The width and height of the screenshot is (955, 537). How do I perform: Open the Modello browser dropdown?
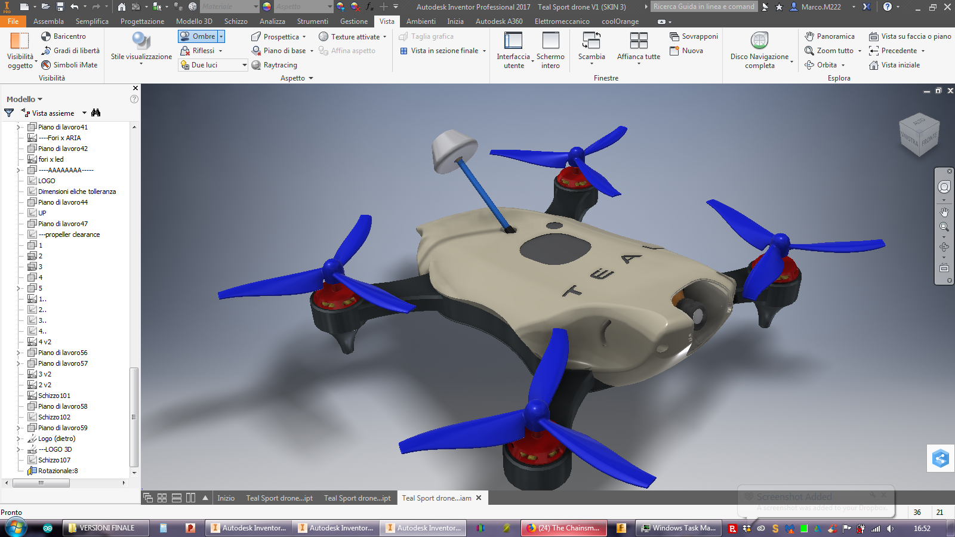pyautogui.click(x=24, y=99)
